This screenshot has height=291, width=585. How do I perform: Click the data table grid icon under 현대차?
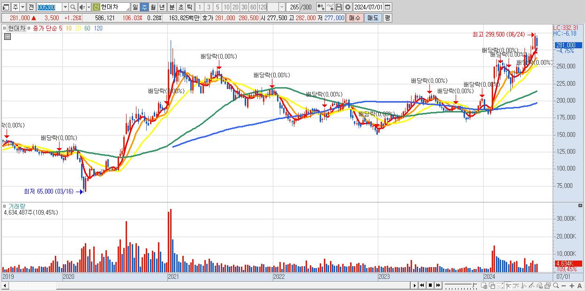7,36
